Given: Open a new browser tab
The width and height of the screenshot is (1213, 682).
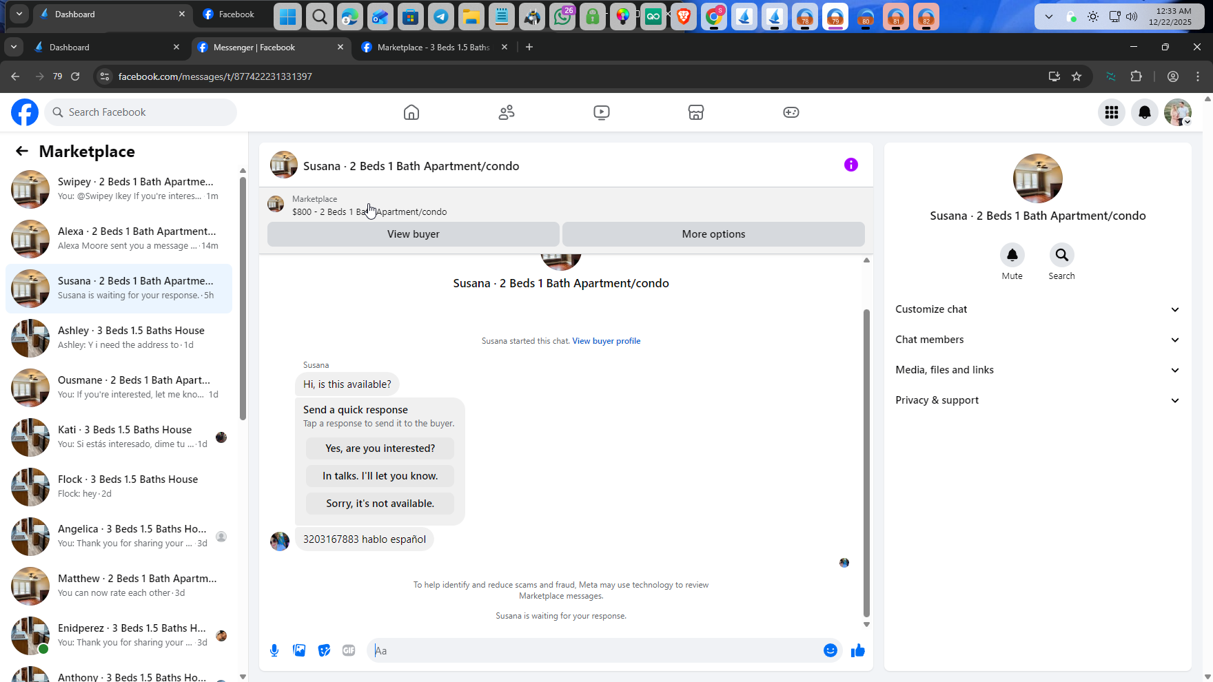Looking at the screenshot, I should 529,47.
